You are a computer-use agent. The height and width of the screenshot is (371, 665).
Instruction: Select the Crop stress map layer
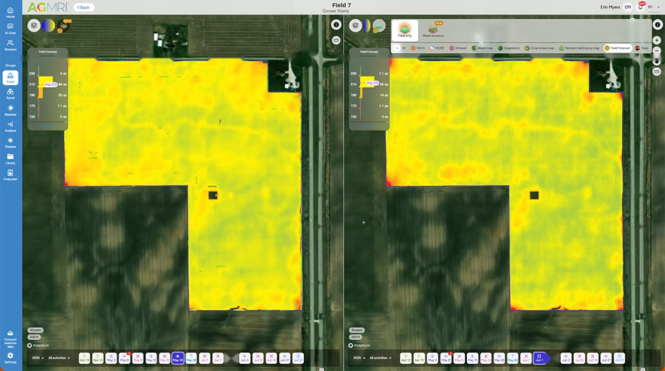tap(539, 48)
